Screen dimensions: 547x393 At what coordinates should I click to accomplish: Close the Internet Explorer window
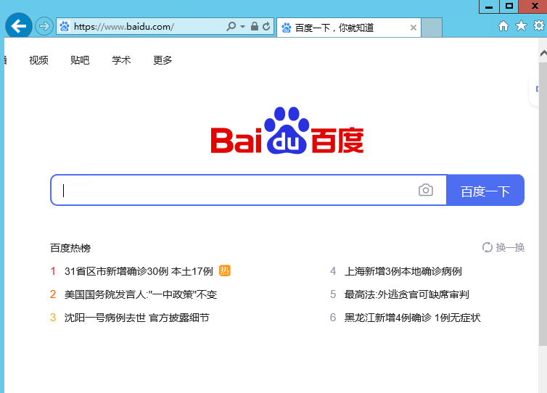[534, 7]
